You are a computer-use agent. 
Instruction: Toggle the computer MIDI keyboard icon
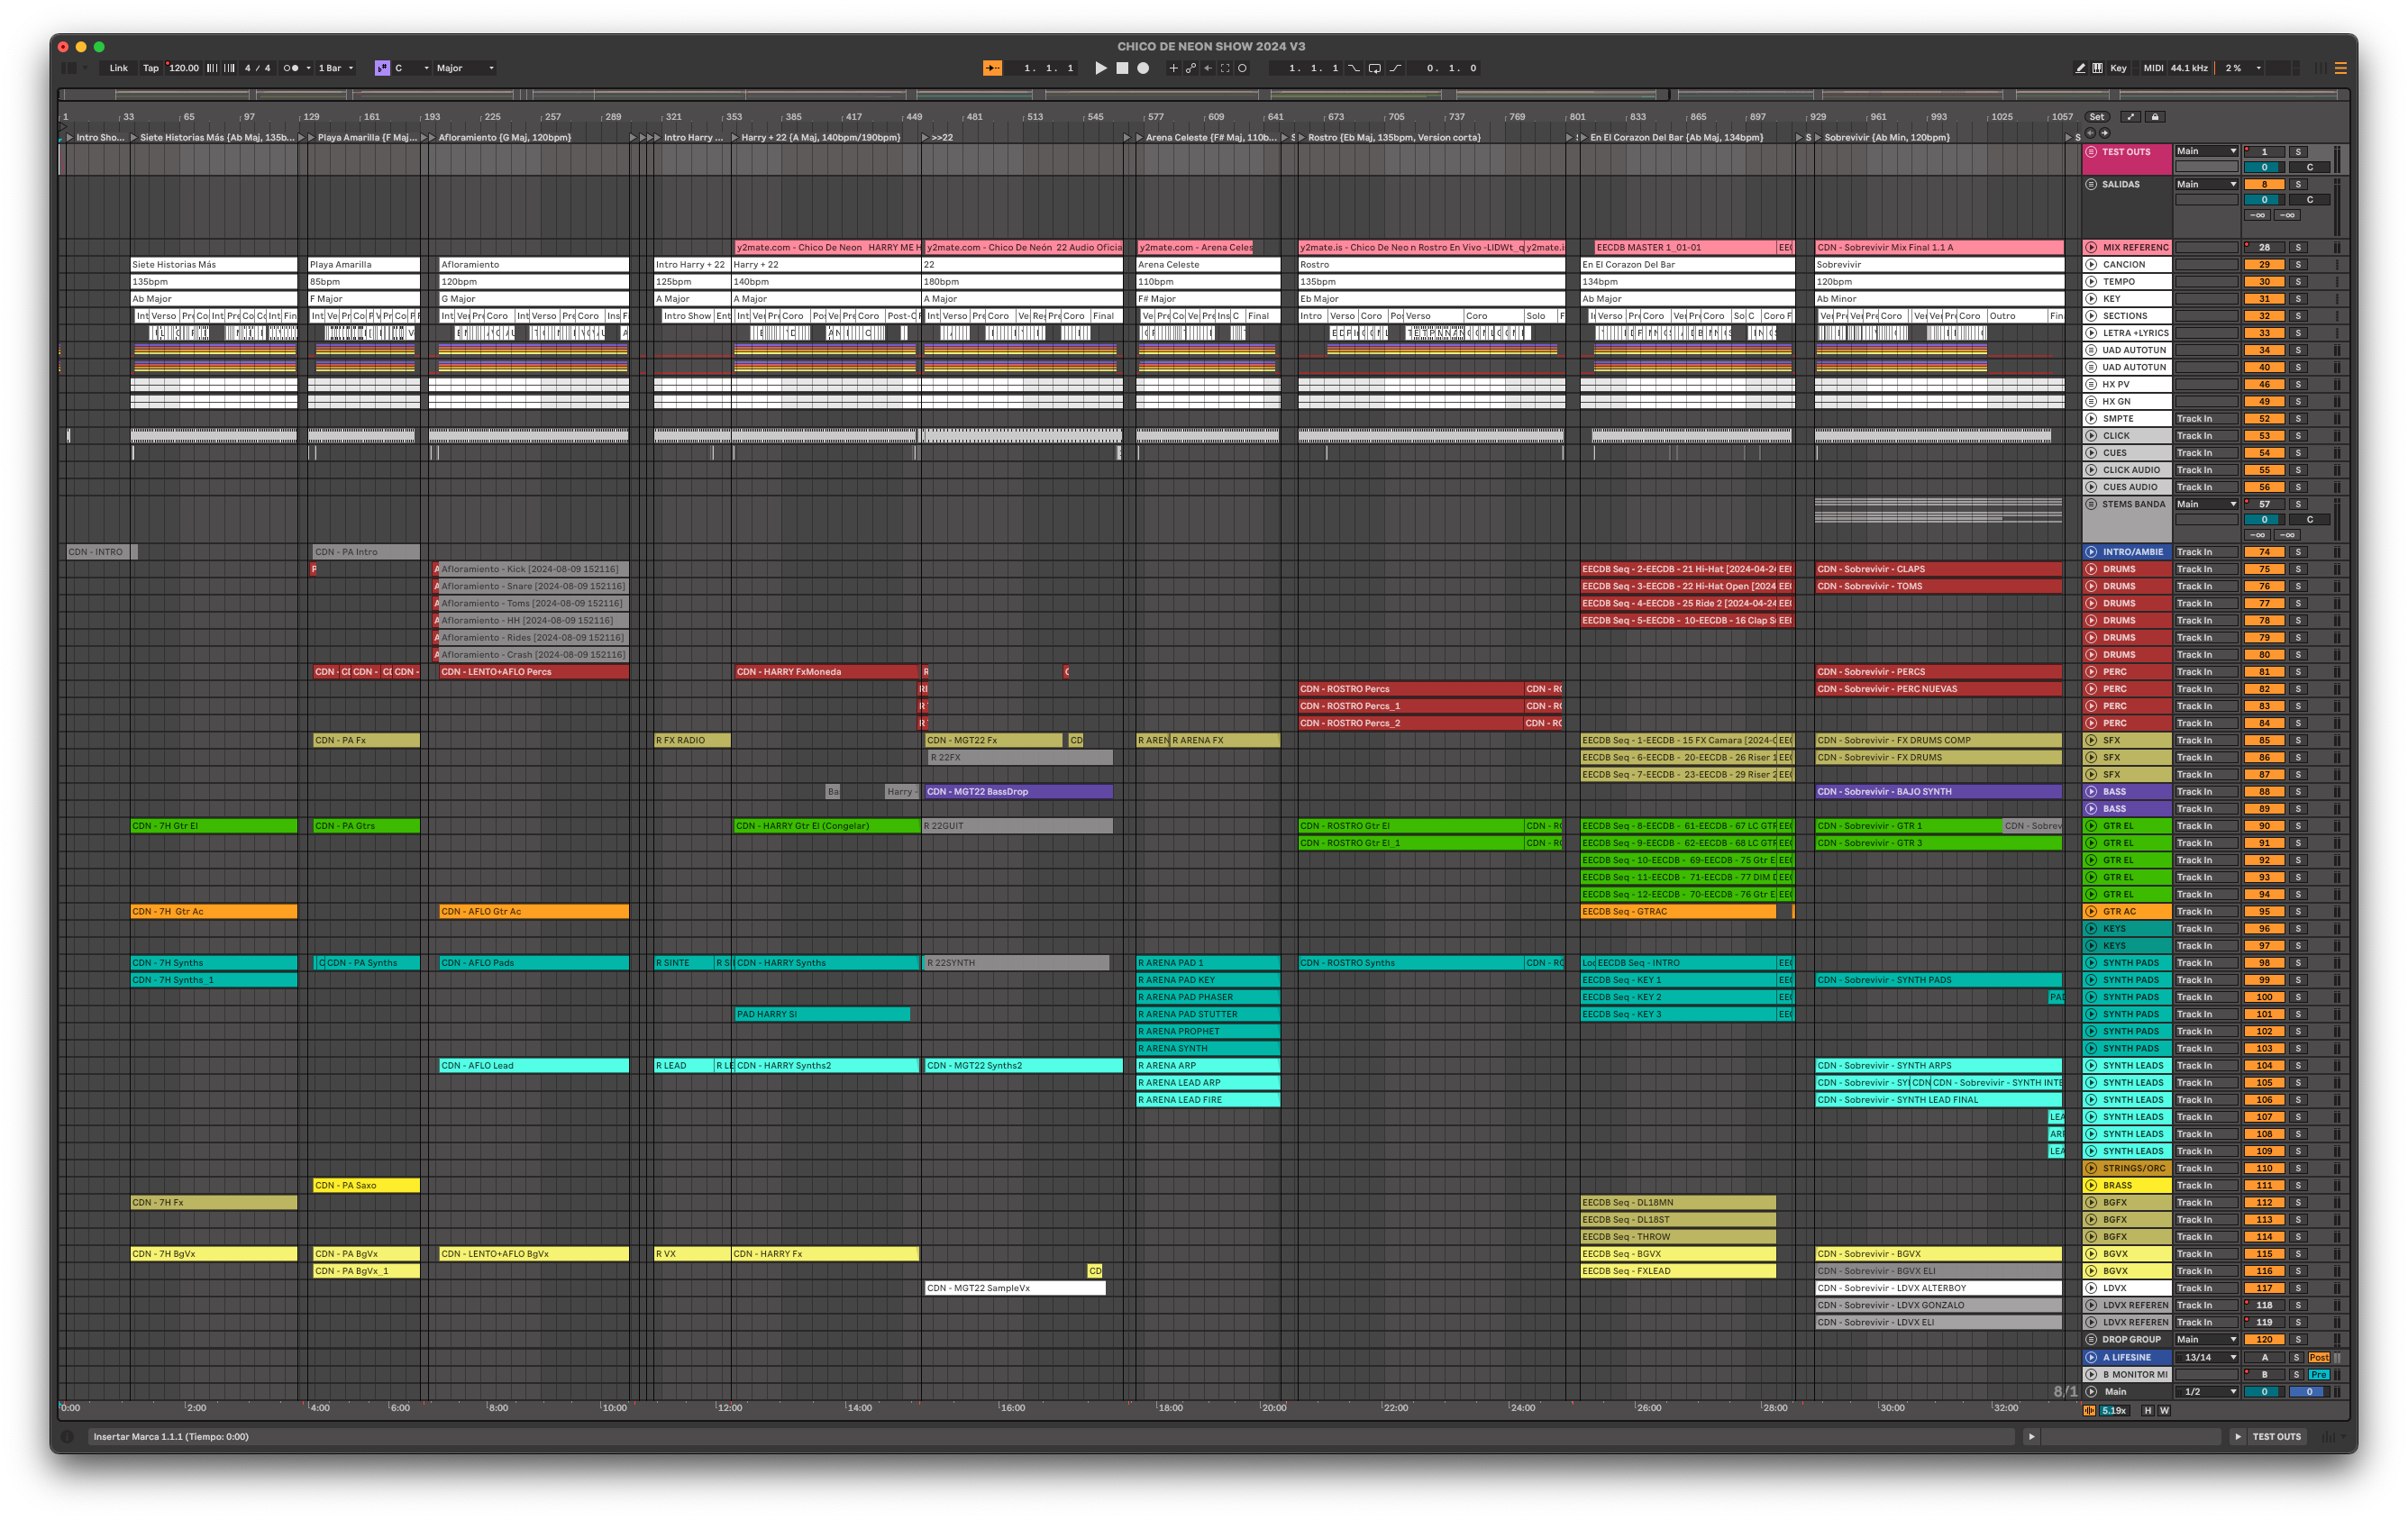(2097, 68)
